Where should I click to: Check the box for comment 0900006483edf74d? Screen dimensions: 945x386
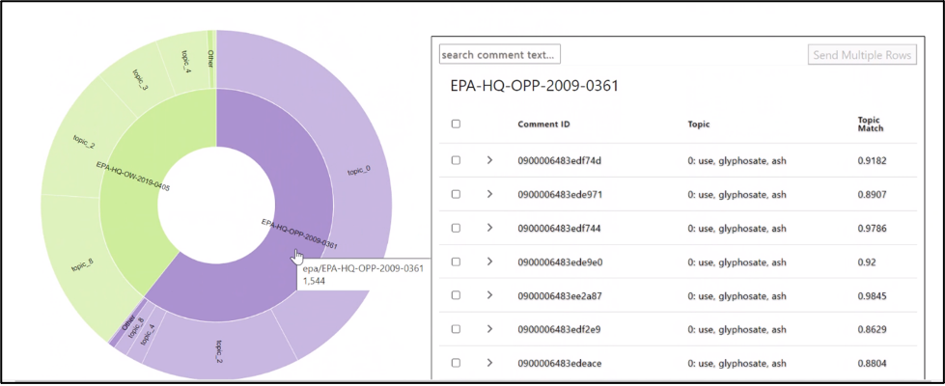[457, 160]
